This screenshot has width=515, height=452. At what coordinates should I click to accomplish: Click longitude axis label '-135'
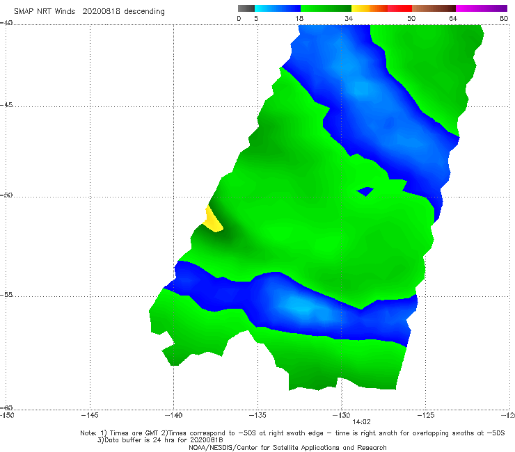(257, 415)
